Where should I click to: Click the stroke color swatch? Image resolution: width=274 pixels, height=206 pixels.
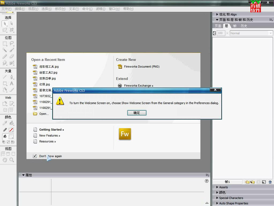[x=11, y=130]
